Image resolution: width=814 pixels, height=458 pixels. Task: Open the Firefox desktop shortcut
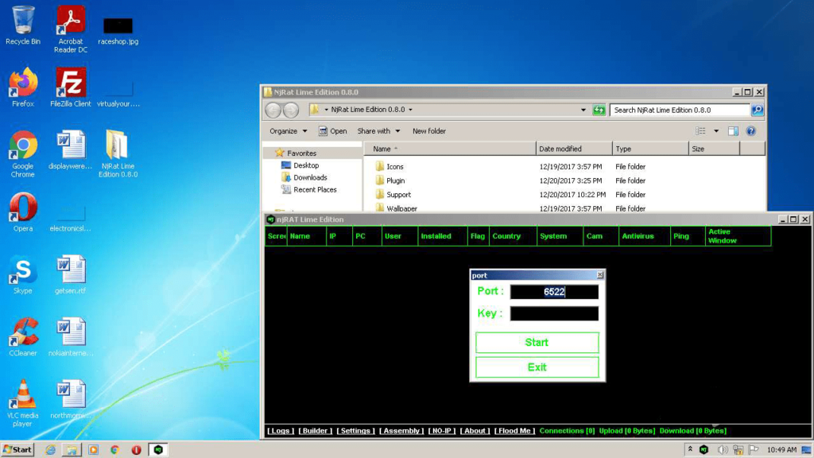click(23, 87)
